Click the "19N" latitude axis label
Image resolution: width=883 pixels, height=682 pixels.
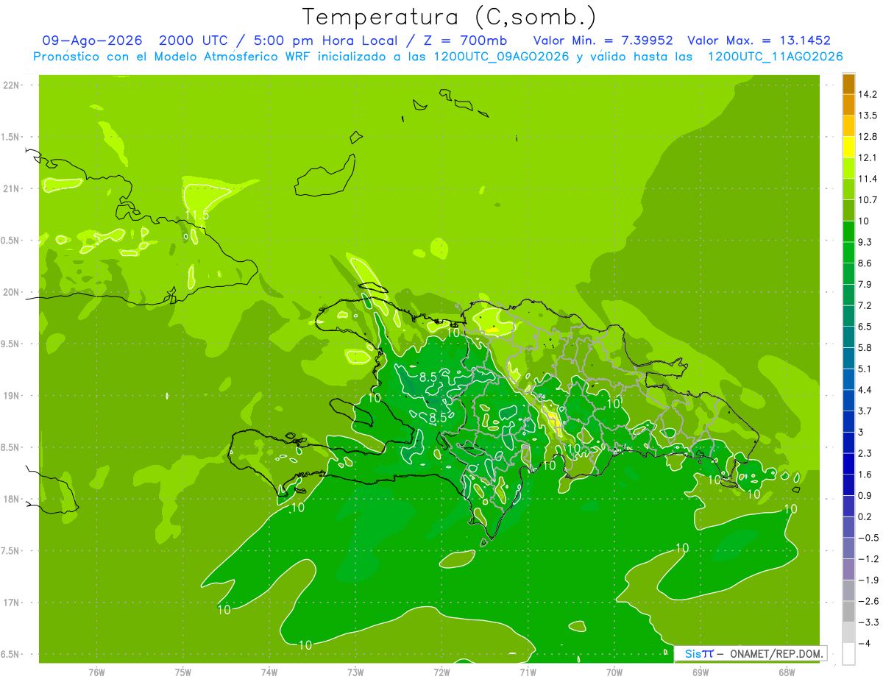click(11, 396)
